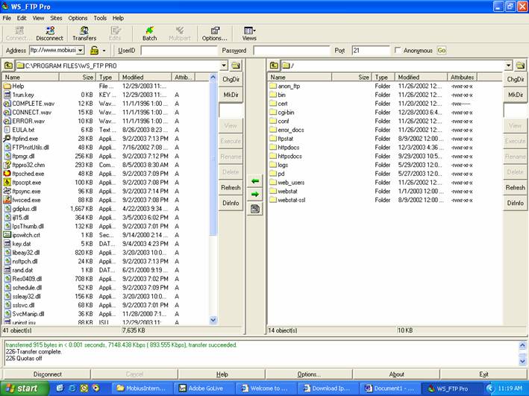
Task: Click the bottom About button
Action: [x=396, y=374]
